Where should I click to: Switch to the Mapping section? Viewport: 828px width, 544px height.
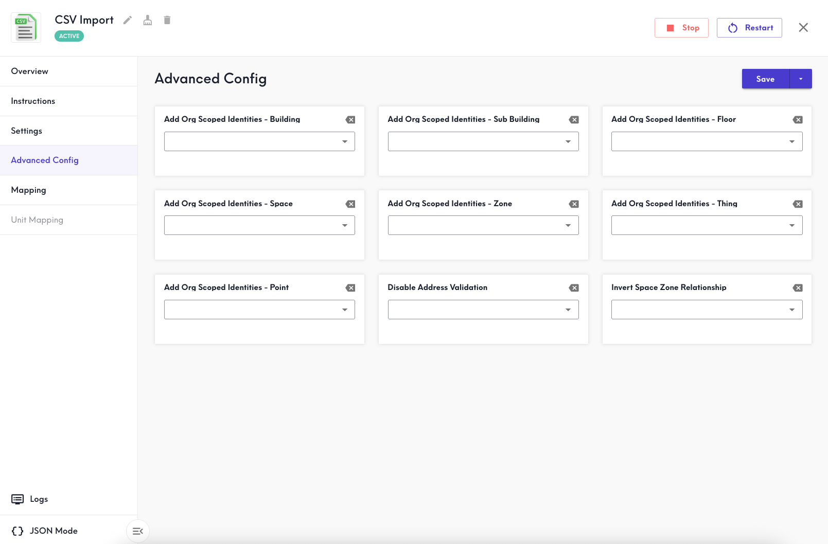tap(28, 190)
